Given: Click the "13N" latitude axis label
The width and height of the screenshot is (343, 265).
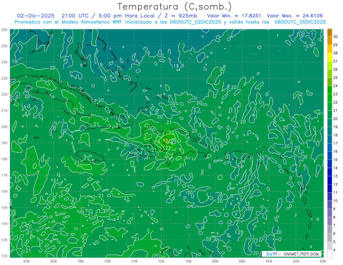Looking at the screenshot, I should (x=4, y=240).
